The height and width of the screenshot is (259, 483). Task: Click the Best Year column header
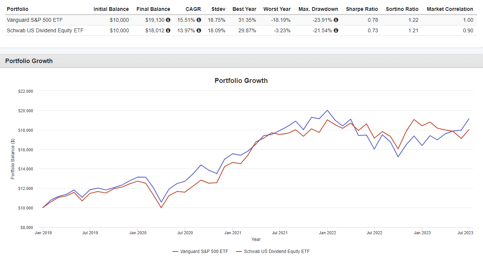245,9
